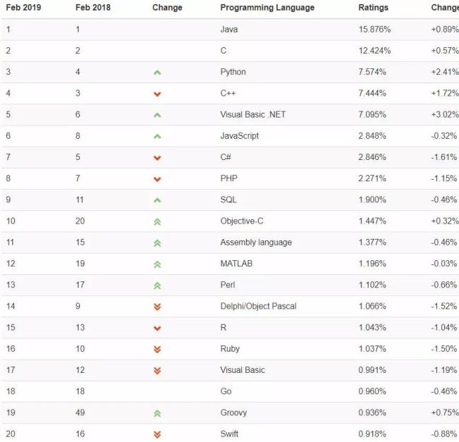Viewport: 459px width, 442px height.
Task: Click up arrow in Visual Basic .NET row
Action: 157,115
